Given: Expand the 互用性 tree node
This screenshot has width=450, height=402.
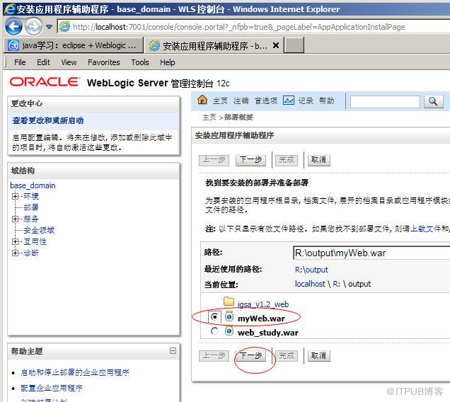Looking at the screenshot, I should pos(15,242).
